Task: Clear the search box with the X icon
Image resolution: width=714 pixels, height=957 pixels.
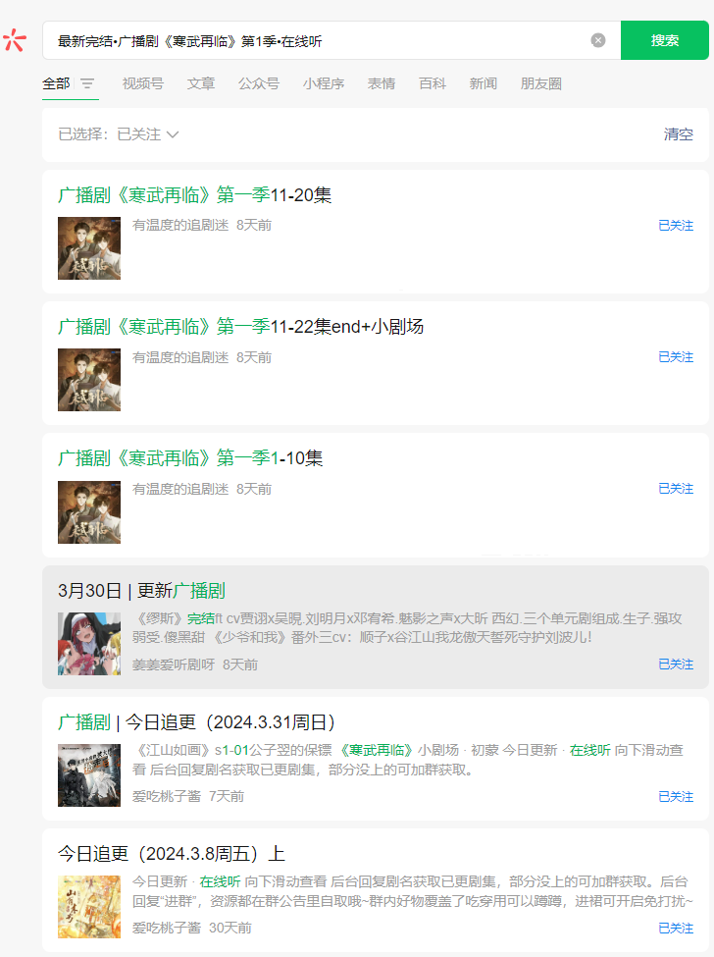Action: pos(598,40)
